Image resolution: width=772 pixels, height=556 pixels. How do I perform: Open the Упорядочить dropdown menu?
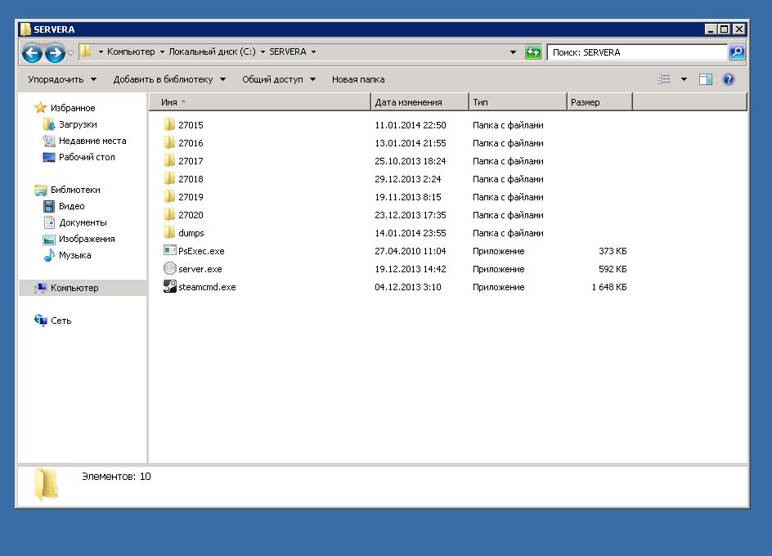pyautogui.click(x=61, y=79)
